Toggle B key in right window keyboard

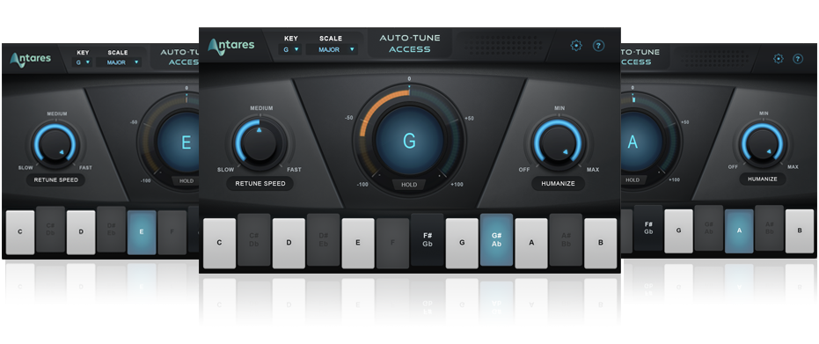coord(800,231)
